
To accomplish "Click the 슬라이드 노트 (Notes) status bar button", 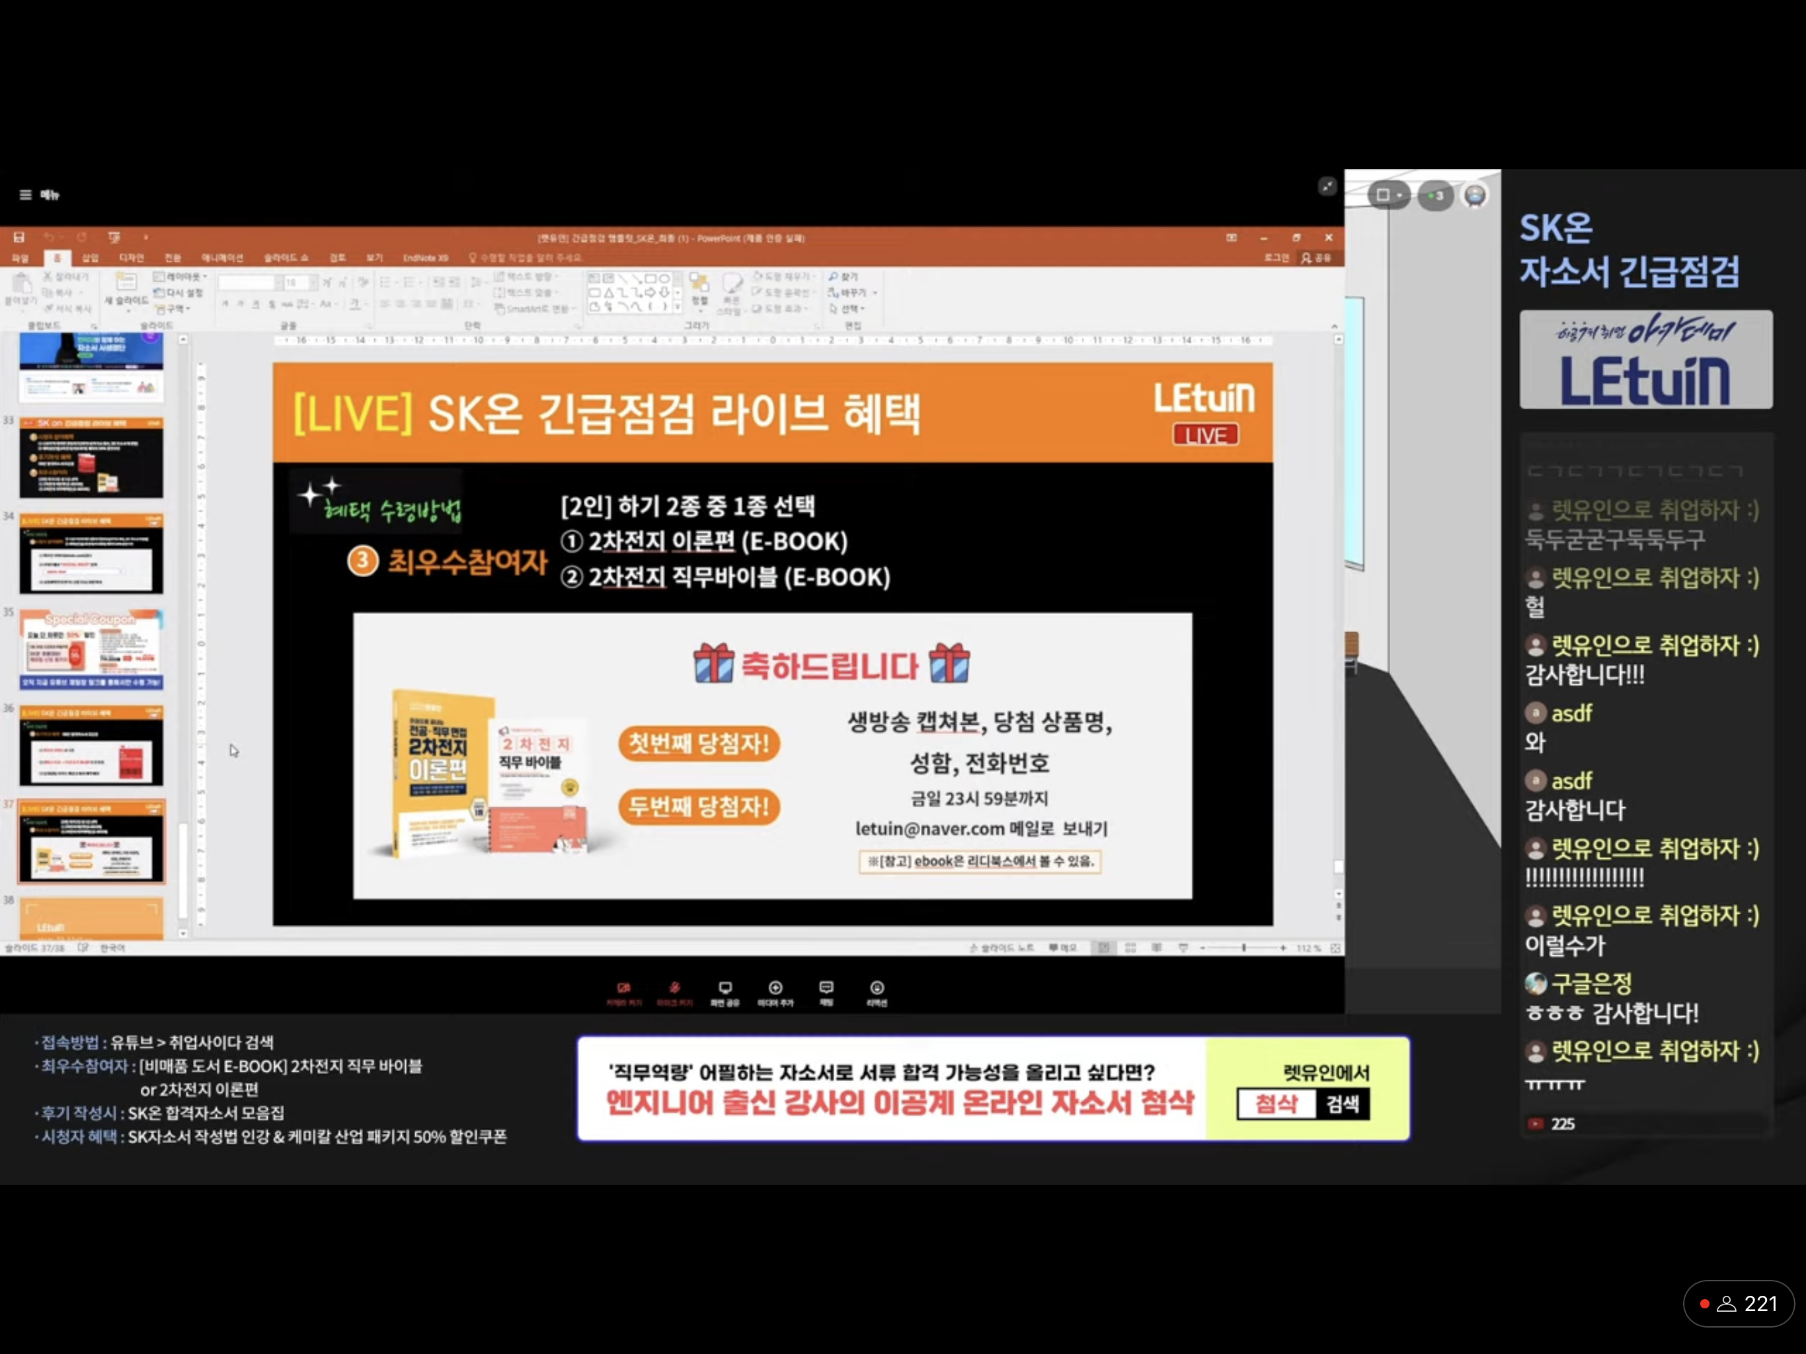I will point(1001,948).
